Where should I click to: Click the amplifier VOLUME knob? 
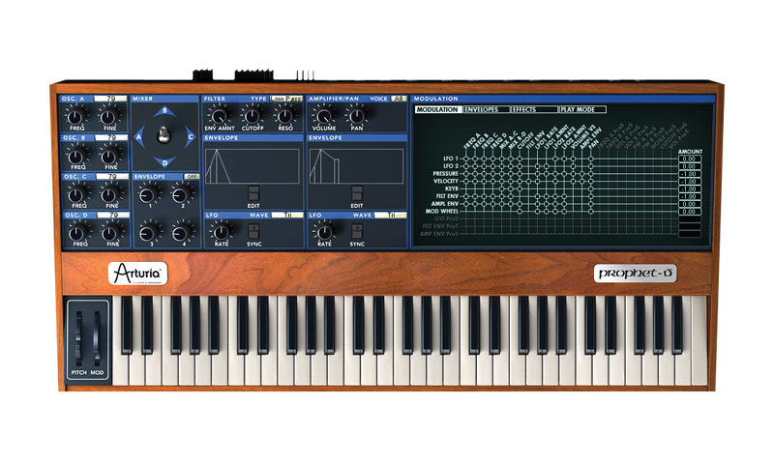tap(323, 117)
